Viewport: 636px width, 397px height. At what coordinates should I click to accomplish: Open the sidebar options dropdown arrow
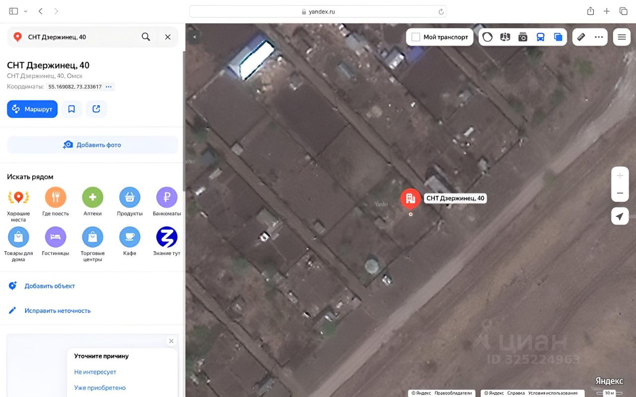pos(25,11)
